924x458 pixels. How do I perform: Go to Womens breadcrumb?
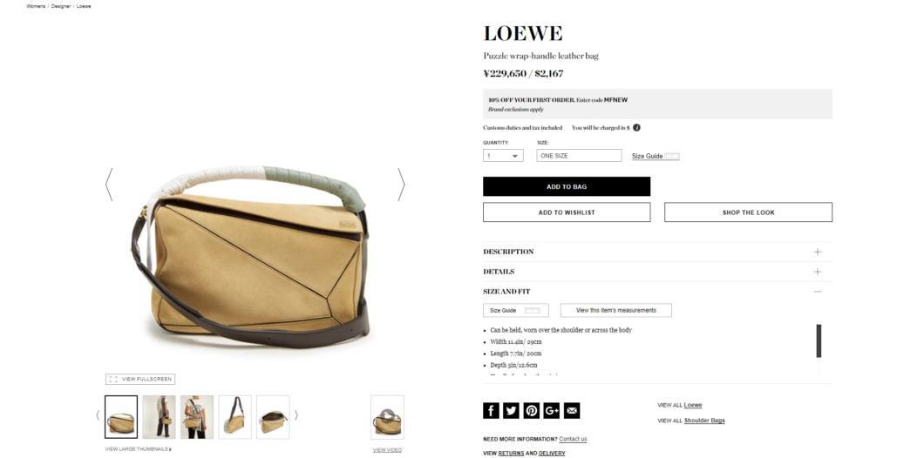(36, 6)
